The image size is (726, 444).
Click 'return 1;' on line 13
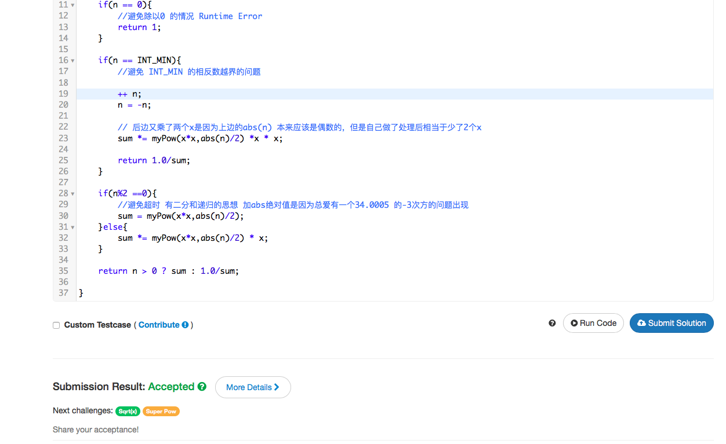pos(140,27)
